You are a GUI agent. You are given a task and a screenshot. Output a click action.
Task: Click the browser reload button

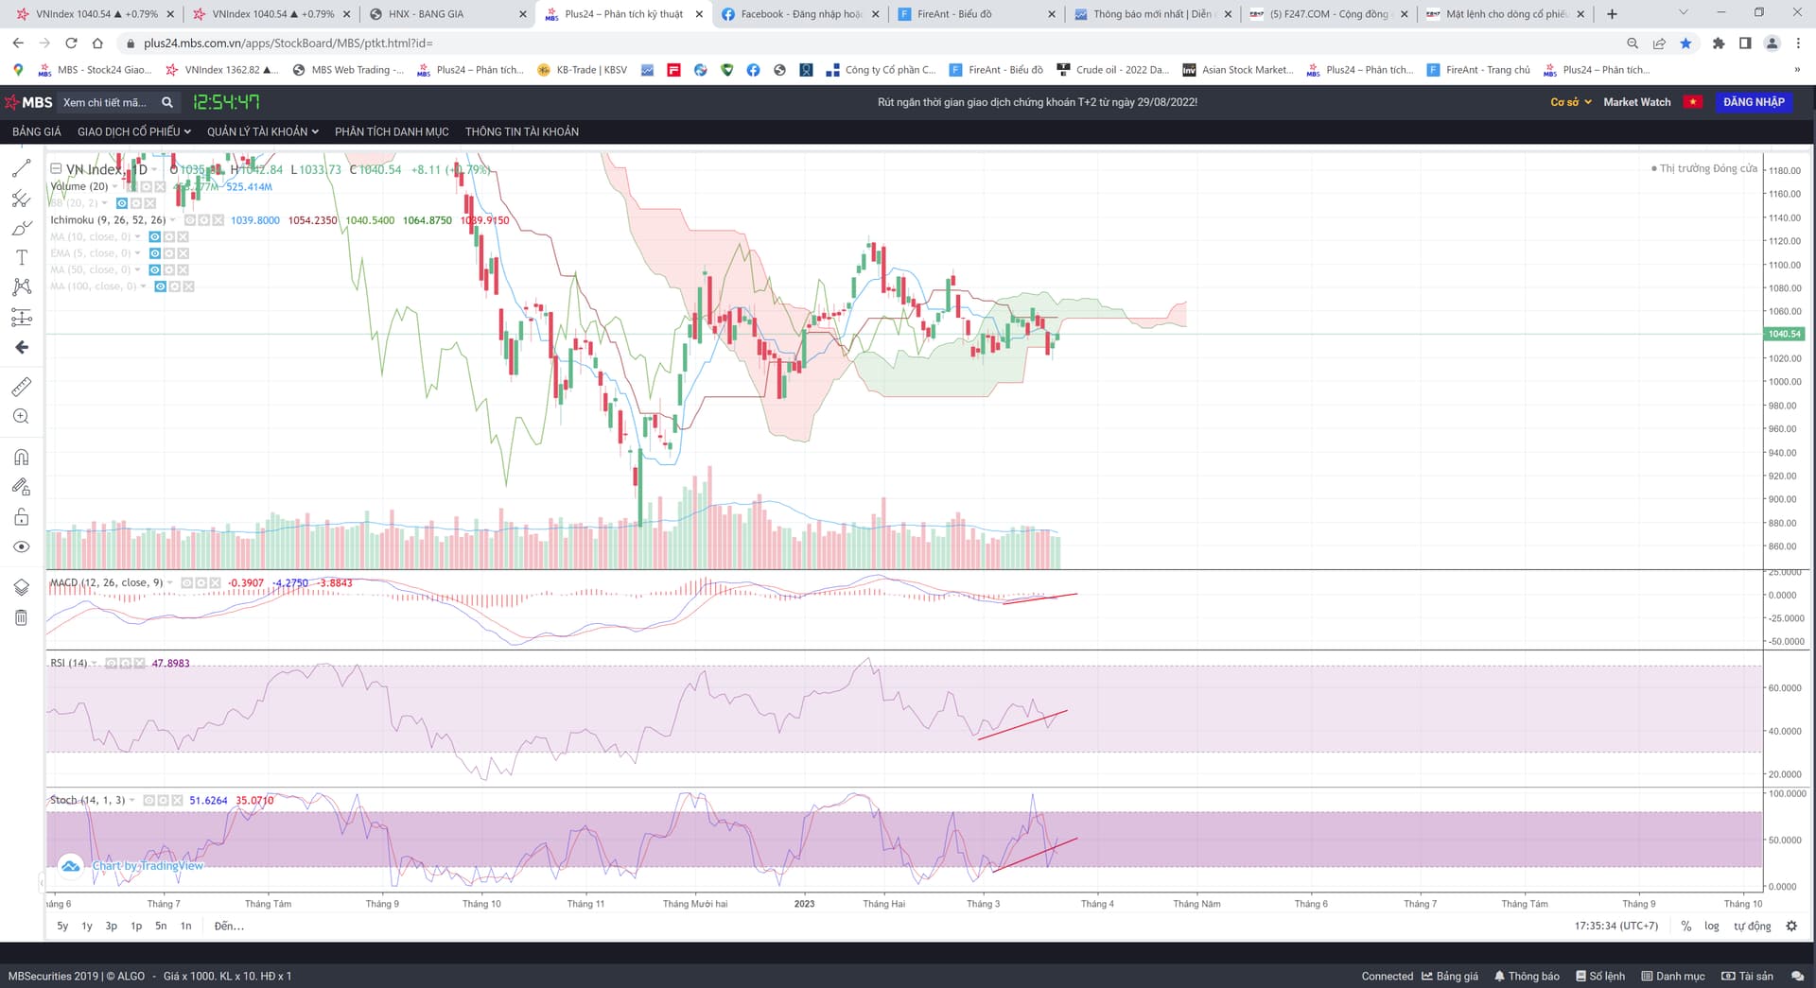pyautogui.click(x=71, y=43)
